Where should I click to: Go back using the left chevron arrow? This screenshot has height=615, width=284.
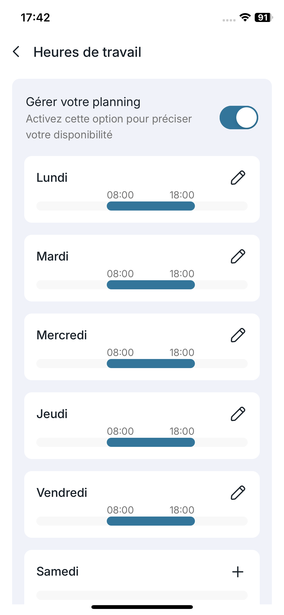16,52
